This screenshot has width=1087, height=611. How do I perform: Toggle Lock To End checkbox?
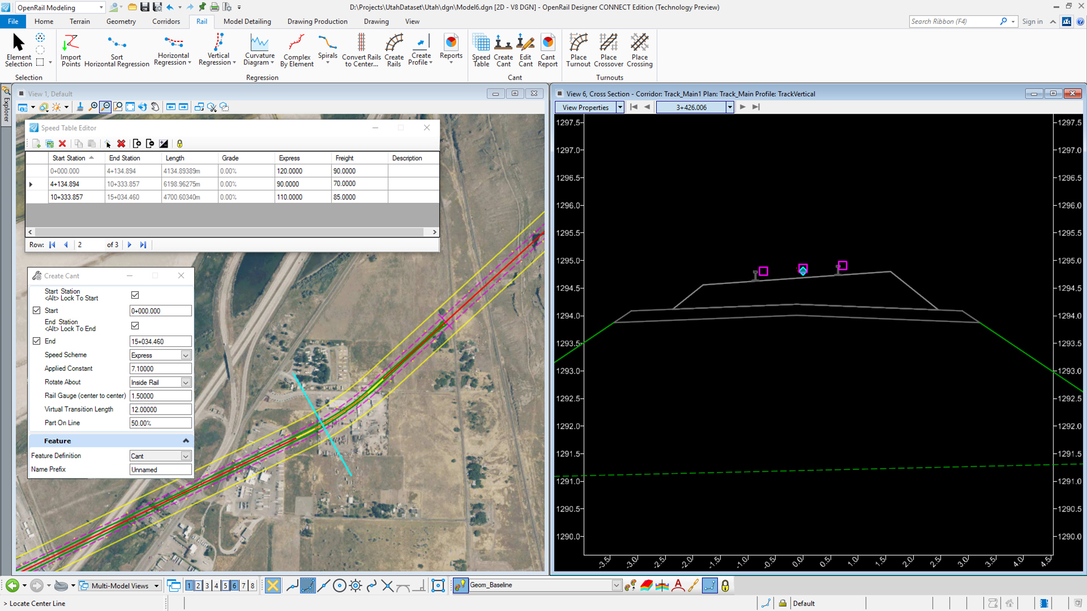click(x=135, y=325)
